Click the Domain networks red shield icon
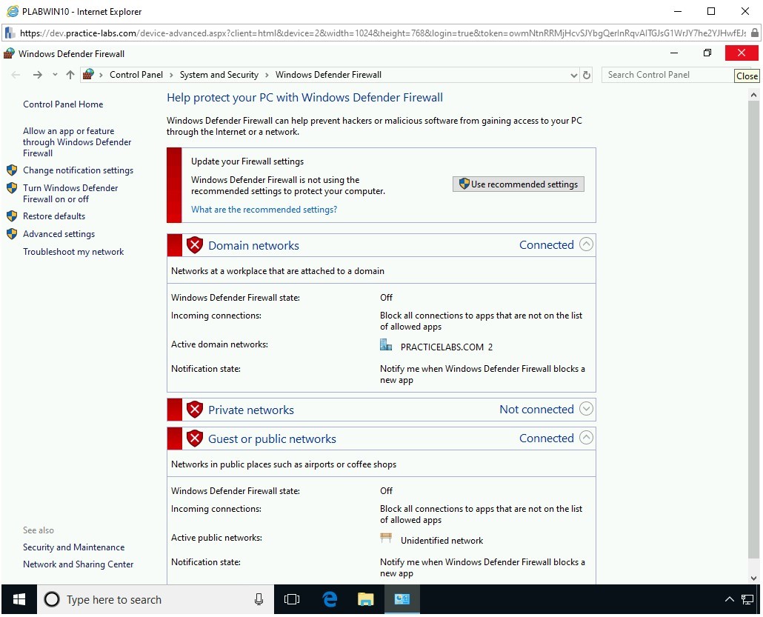Screen dimensions: 763x617 coord(195,245)
